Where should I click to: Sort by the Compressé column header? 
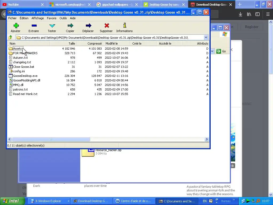[x=90, y=44]
